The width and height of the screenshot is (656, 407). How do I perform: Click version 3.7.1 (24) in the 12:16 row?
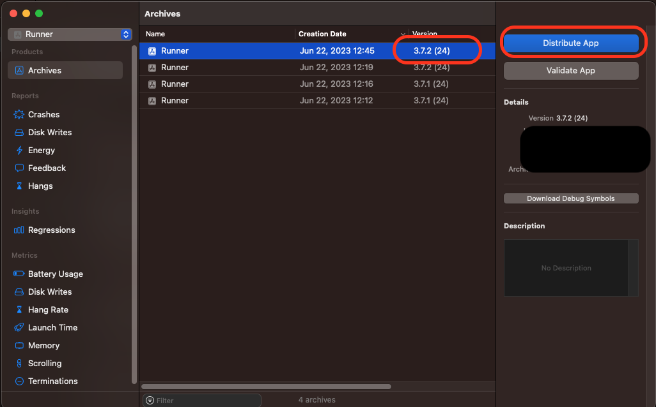coord(431,84)
